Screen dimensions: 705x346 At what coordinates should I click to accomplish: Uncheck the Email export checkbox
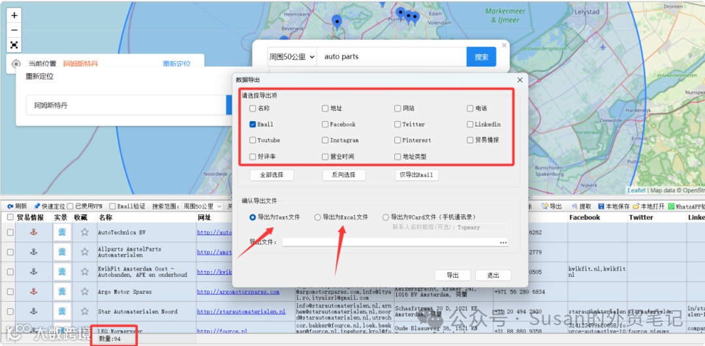(x=253, y=124)
